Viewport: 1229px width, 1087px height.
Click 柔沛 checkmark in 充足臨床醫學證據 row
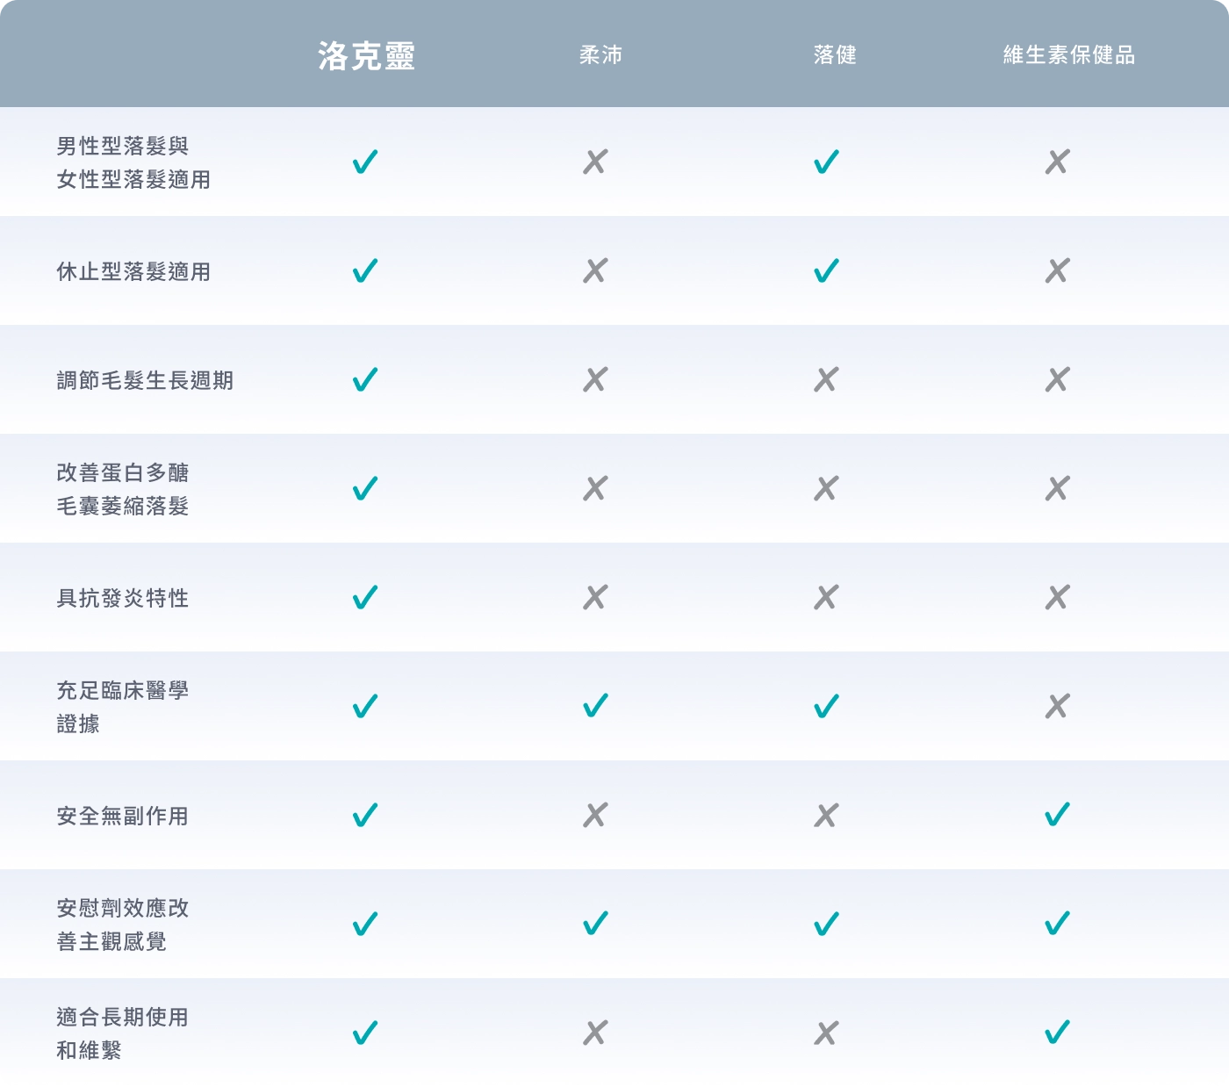click(x=595, y=706)
